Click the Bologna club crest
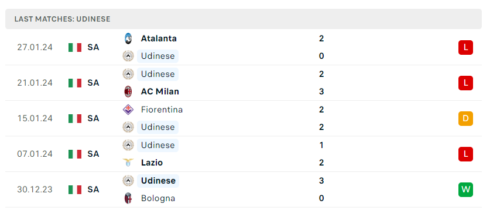483x211 pixels. [128, 198]
